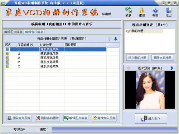Close the VCD album application window
The width and height of the screenshot is (179, 134).
174,3
